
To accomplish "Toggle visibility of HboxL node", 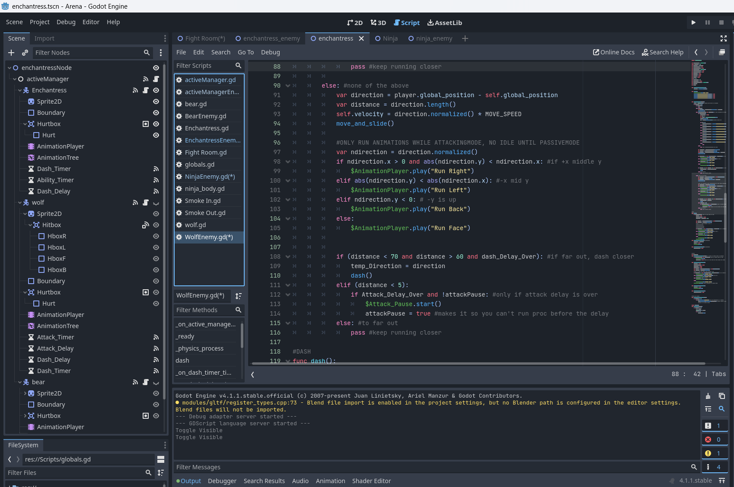I will pyautogui.click(x=156, y=247).
